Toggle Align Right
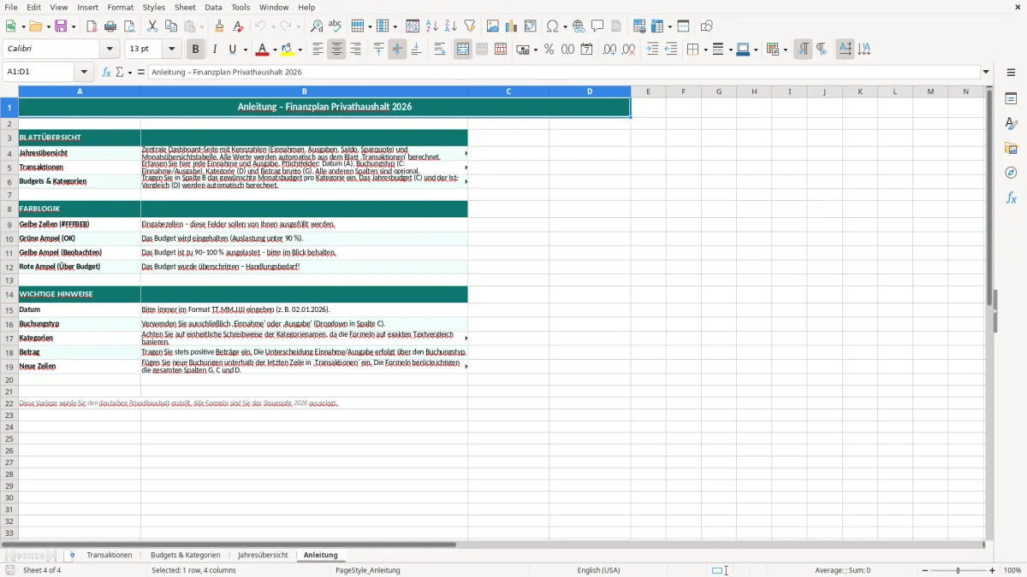This screenshot has width=1027, height=577. click(x=355, y=50)
